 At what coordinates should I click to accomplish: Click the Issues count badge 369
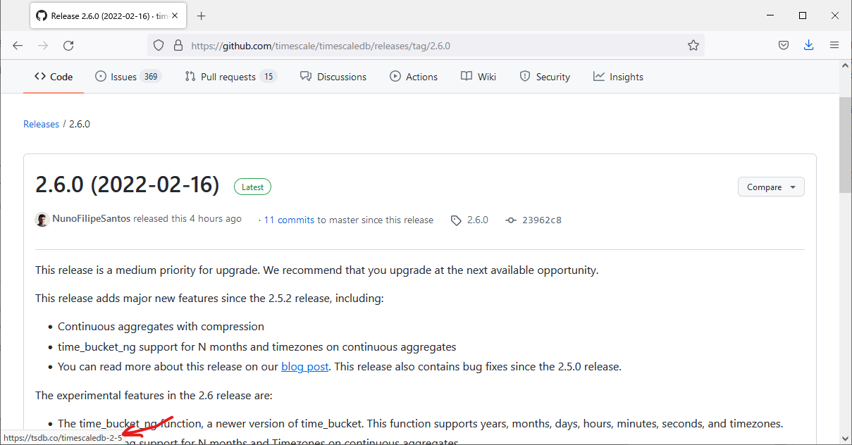click(x=151, y=77)
